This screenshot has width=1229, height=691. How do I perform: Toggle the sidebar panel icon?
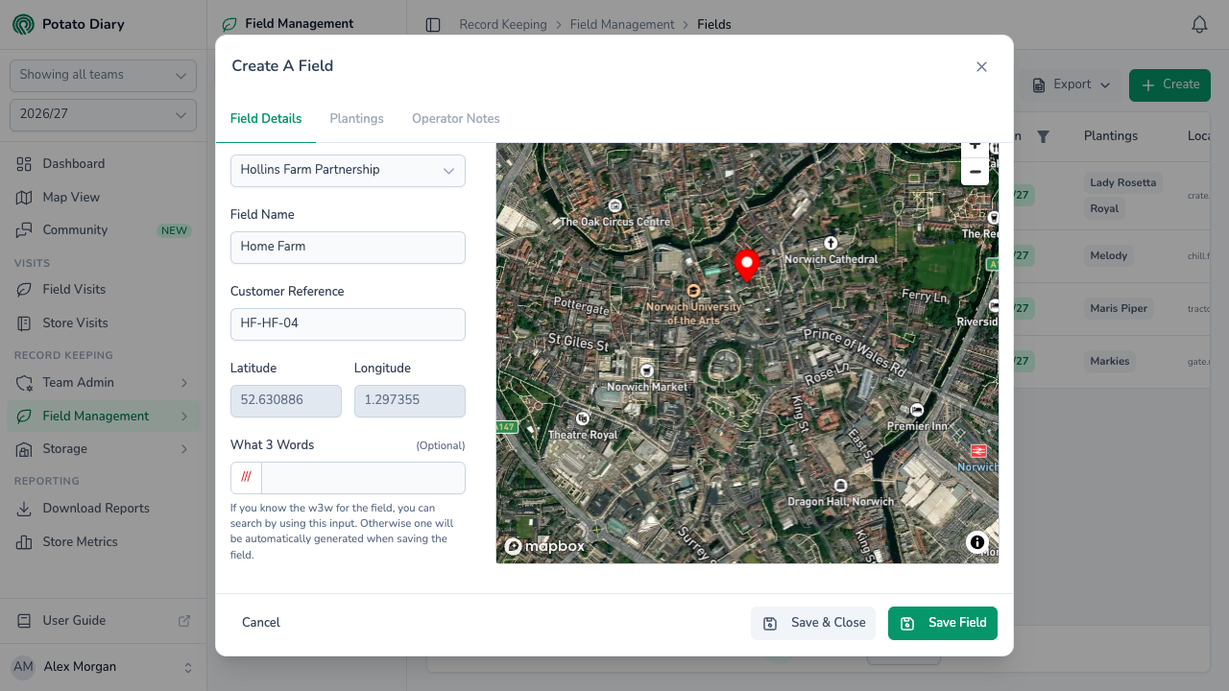[x=433, y=25]
